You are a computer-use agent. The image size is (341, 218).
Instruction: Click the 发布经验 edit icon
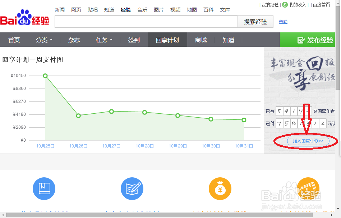(301, 40)
